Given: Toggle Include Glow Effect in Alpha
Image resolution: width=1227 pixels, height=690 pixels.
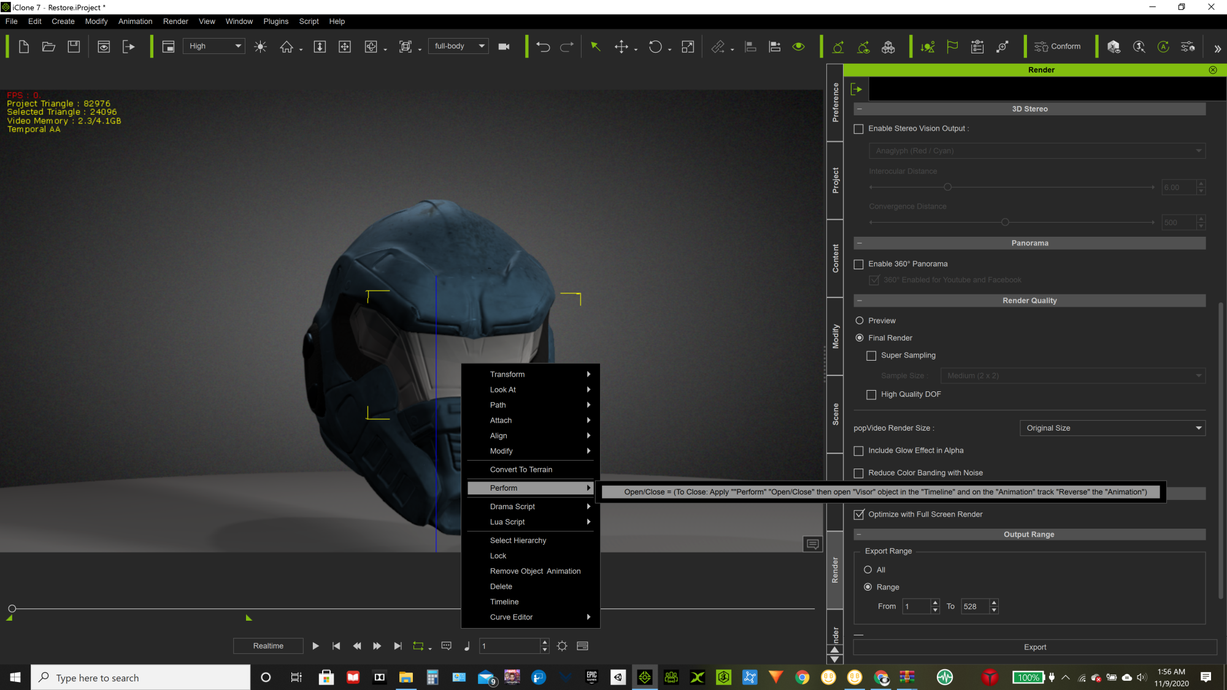Looking at the screenshot, I should (858, 451).
